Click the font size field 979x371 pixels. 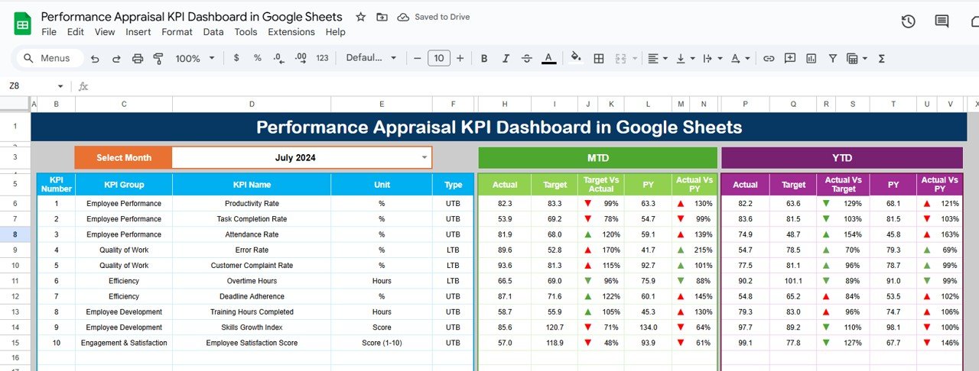(x=438, y=58)
